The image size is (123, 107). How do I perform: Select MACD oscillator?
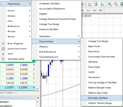click(x=91, y=72)
